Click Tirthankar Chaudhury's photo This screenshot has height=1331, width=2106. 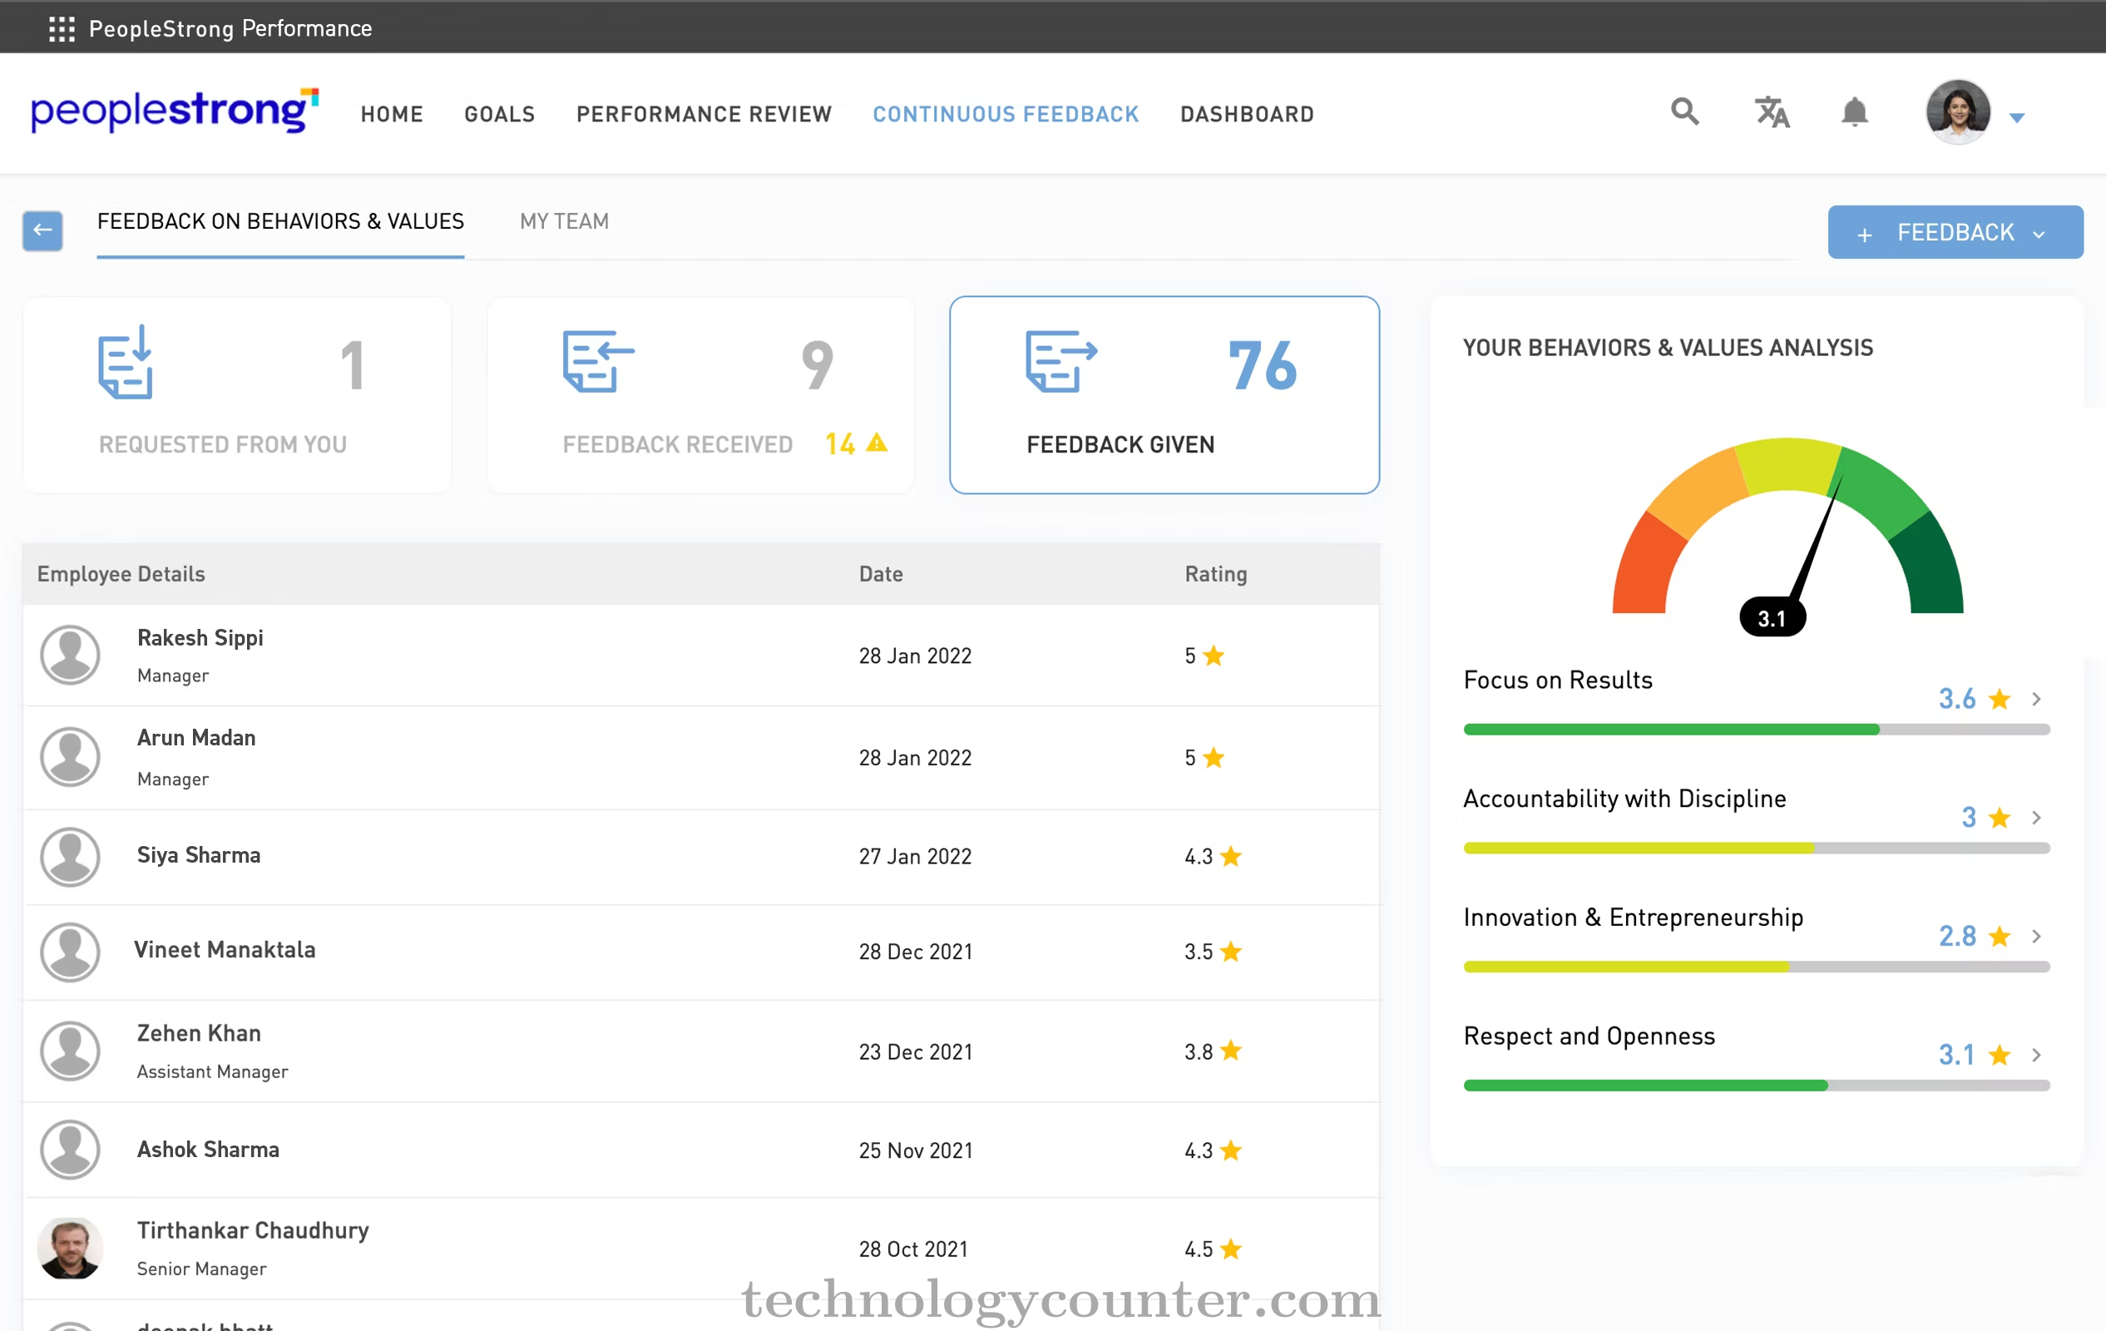[x=70, y=1248]
